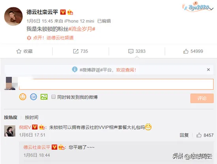Open 德云社栾云平 profile avatar
Viewport: 217px width, 164px height.
tap(13, 17)
